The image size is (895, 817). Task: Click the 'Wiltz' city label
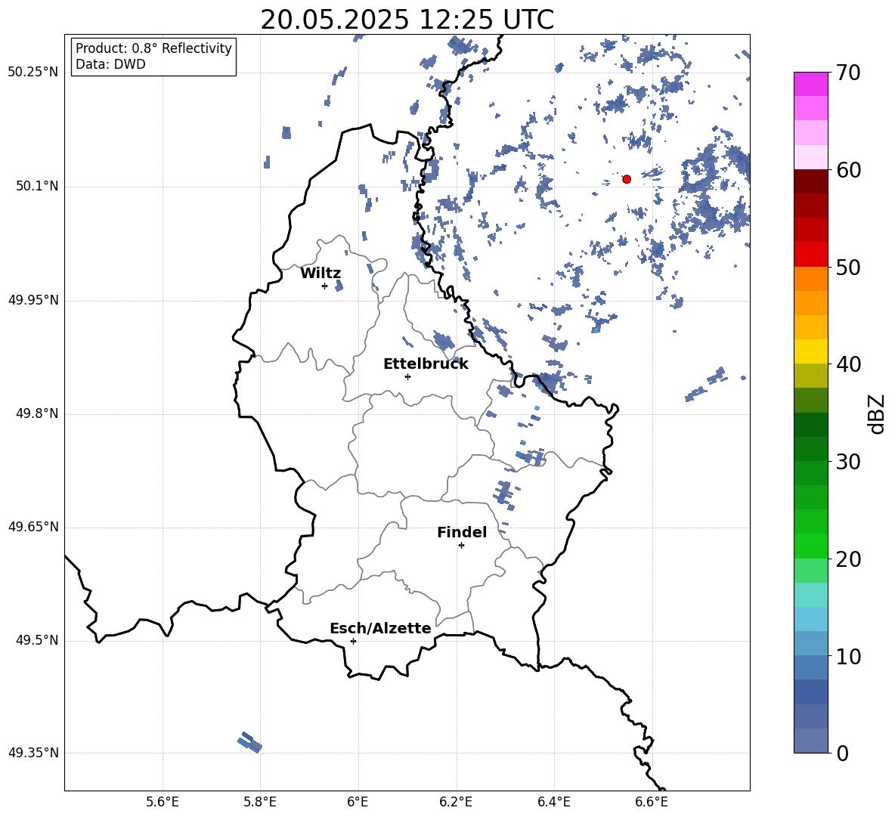(321, 274)
